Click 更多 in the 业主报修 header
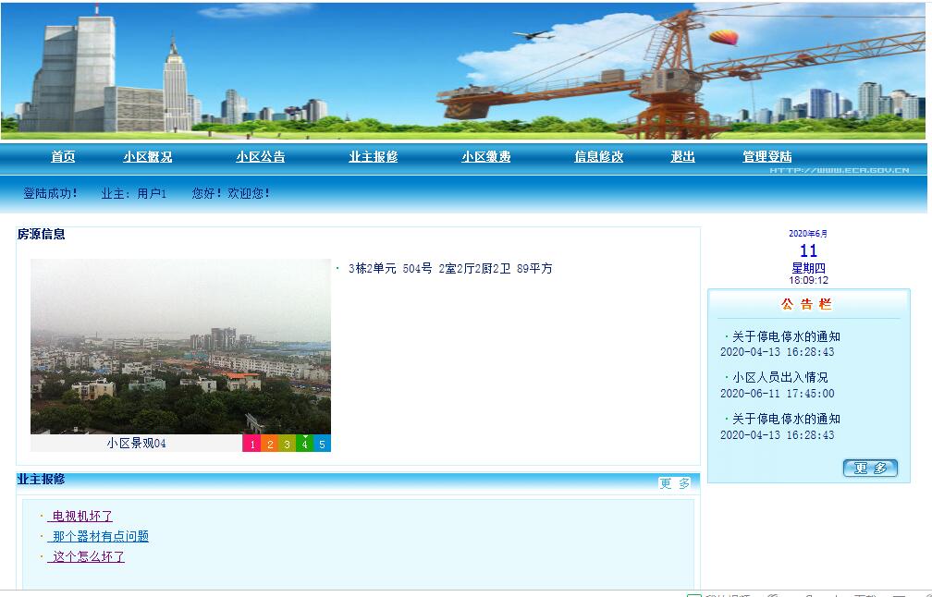Screen dimensions: 932x597 [675, 483]
